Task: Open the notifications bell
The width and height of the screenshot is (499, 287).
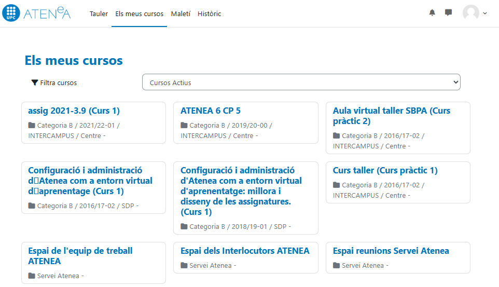Action: (x=432, y=13)
